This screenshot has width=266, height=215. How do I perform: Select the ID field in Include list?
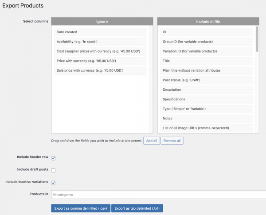[206, 32]
